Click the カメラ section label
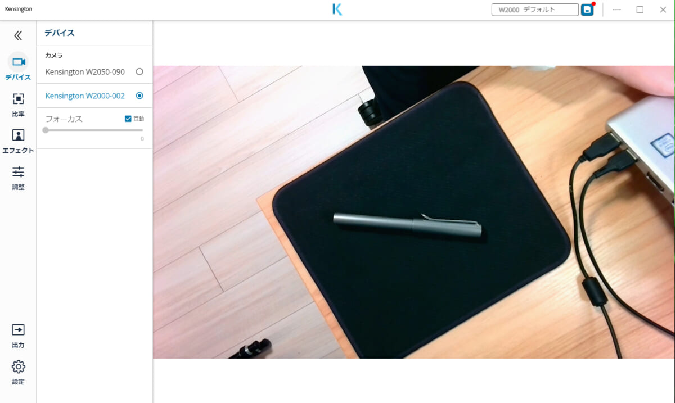Viewport: 675px width, 403px height. tap(54, 56)
